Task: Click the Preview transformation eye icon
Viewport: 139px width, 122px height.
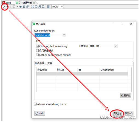Action: point(21,7)
